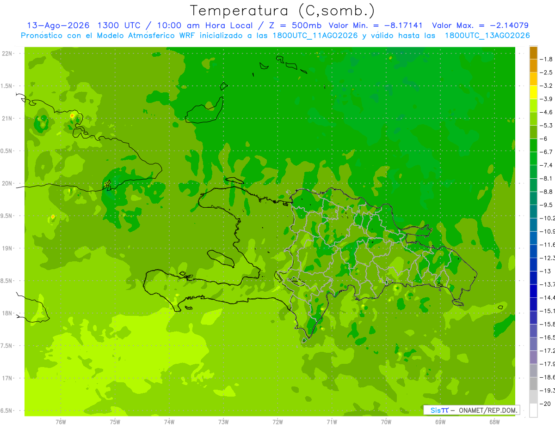Screen dimensions: 555x428
Task: Select the colorbar swatch between -6 and -6.7
Action: [533, 145]
